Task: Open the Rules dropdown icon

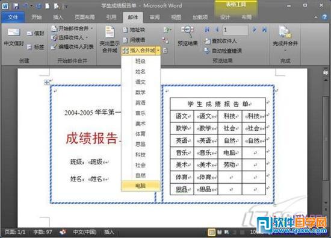Action: click(x=167, y=30)
